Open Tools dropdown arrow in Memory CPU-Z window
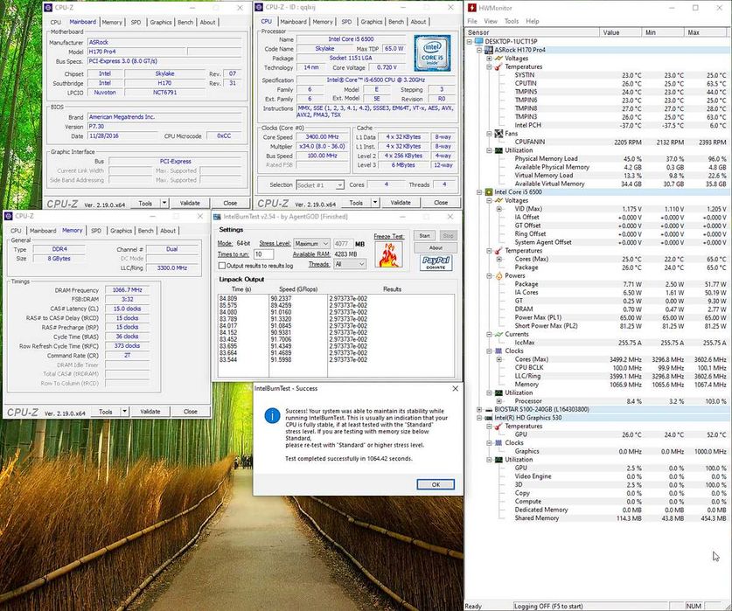Screen dimensions: 732x611 125,412
